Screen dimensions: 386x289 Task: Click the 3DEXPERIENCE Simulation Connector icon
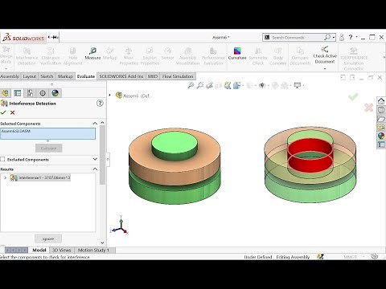pos(354,51)
